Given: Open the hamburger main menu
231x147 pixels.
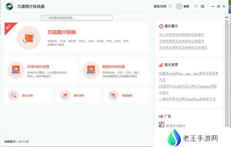Looking at the screenshot, I should click(x=203, y=6).
